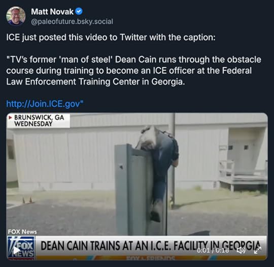The height and width of the screenshot is (267, 274).
Task: Follow the Join.ICE.gov link
Action: tap(45, 104)
